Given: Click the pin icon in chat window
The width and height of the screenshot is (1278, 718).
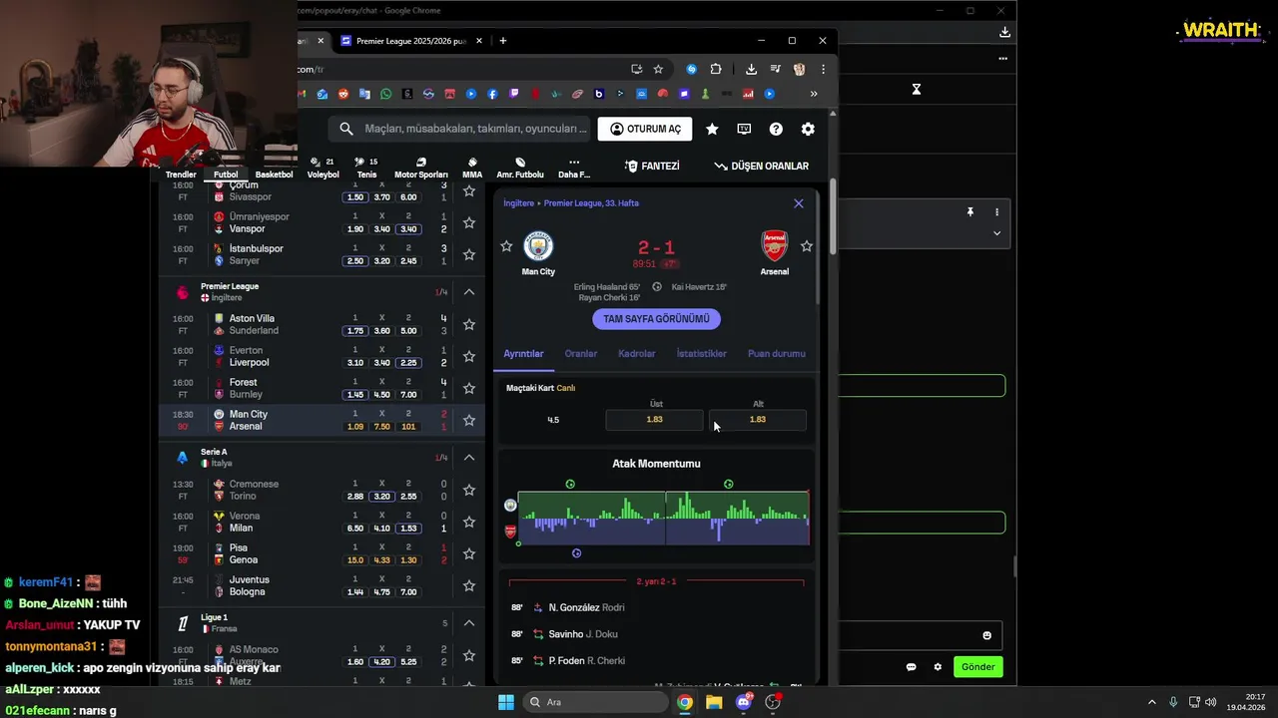Looking at the screenshot, I should tap(969, 211).
